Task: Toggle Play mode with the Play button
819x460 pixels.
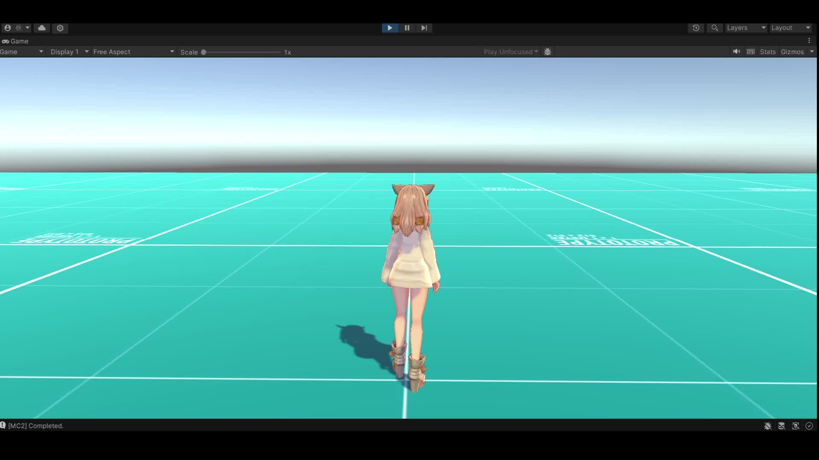Action: click(389, 28)
